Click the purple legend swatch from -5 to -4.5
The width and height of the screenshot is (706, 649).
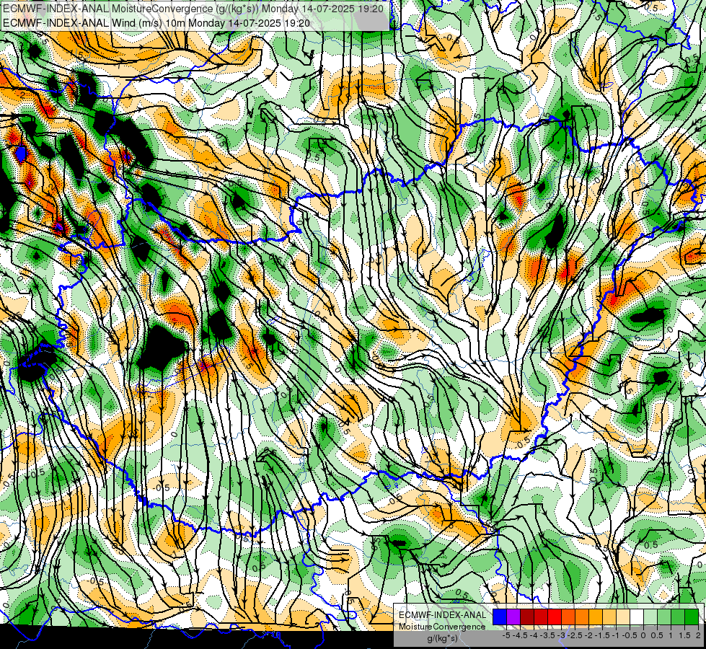click(513, 617)
